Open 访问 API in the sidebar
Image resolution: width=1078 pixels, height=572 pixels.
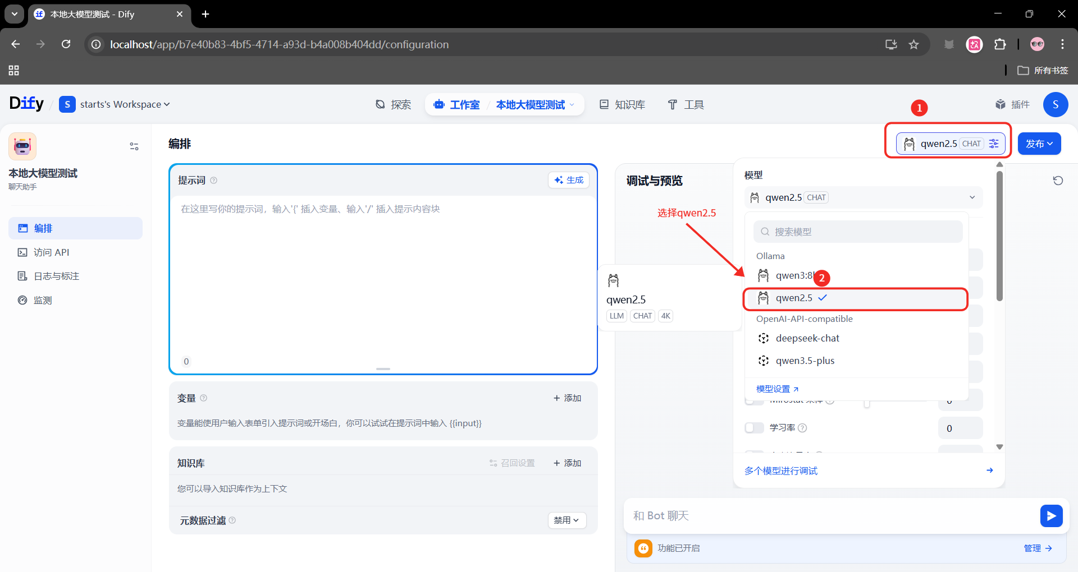tap(75, 252)
